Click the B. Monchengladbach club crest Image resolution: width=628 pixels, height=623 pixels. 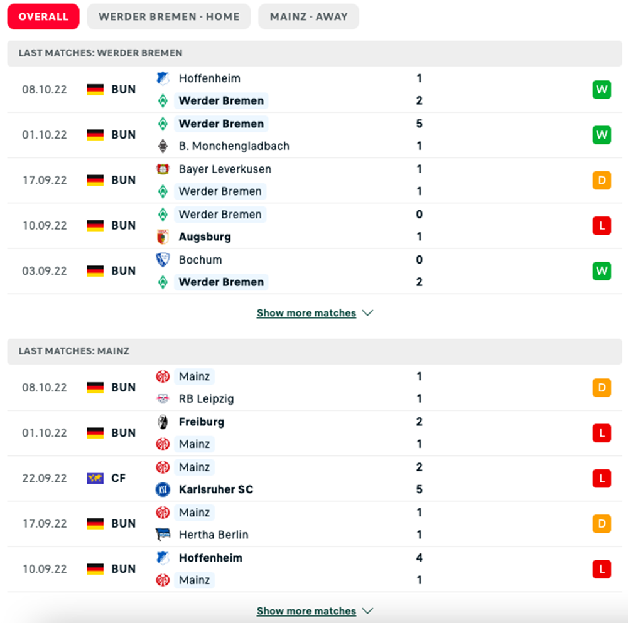point(163,146)
